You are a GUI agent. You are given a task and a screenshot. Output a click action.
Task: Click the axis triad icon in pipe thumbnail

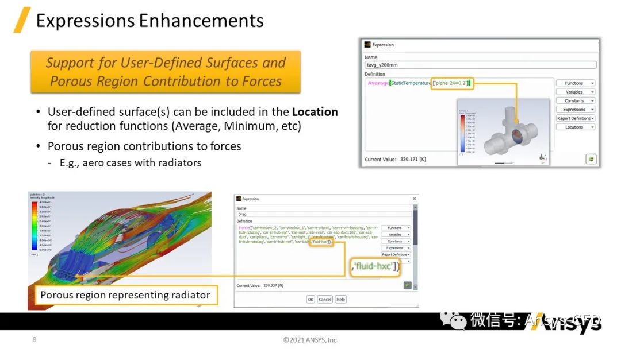pyautogui.click(x=543, y=157)
